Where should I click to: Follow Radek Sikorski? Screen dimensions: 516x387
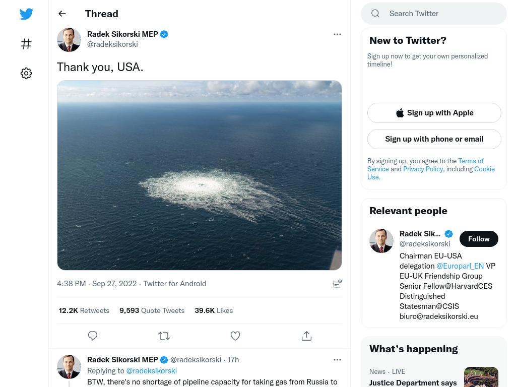(x=479, y=239)
